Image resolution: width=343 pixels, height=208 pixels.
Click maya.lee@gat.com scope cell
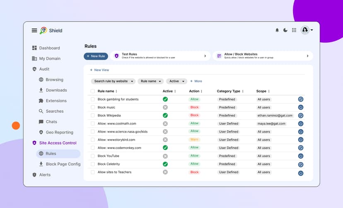pyautogui.click(x=271, y=123)
